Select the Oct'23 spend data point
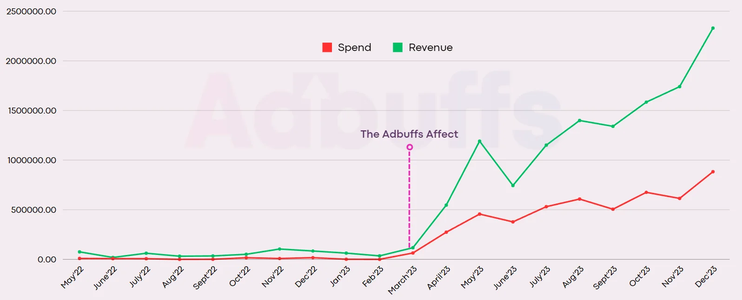The width and height of the screenshot is (742, 300). point(646,192)
